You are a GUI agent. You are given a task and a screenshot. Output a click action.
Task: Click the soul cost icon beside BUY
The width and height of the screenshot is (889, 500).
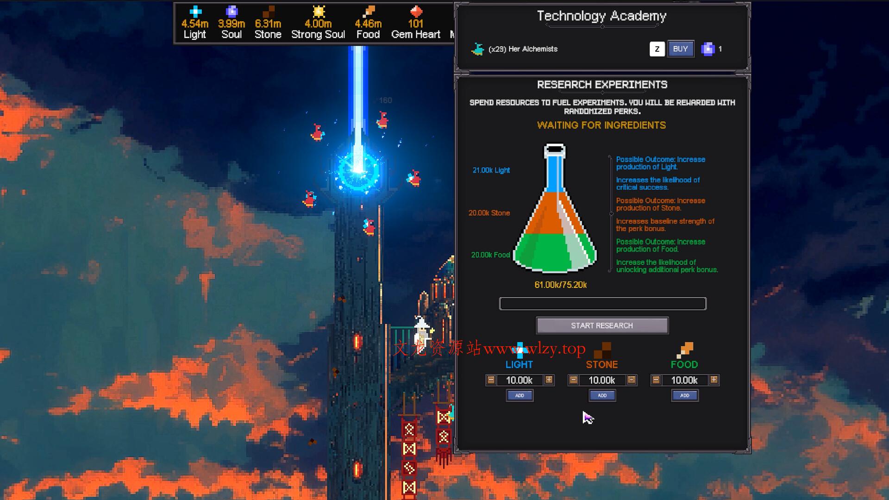[x=707, y=49]
